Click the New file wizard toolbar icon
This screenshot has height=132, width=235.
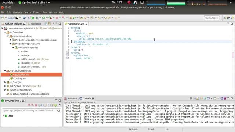tap(3, 18)
